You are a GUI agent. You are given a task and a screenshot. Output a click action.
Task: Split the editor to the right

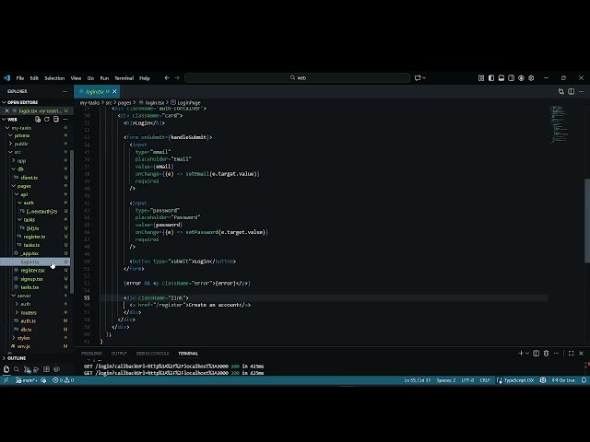pos(572,91)
